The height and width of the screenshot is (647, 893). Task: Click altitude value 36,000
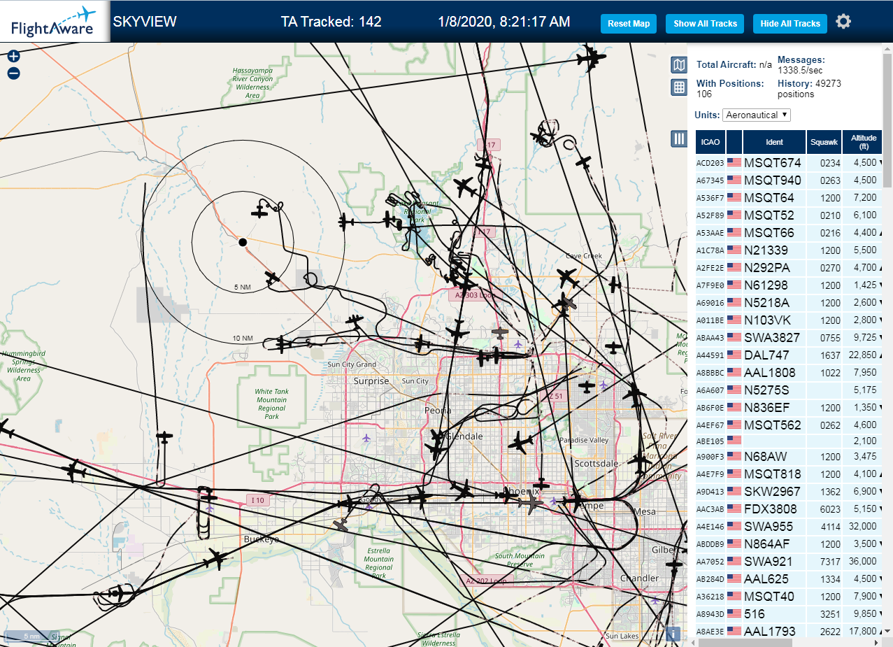coord(863,562)
